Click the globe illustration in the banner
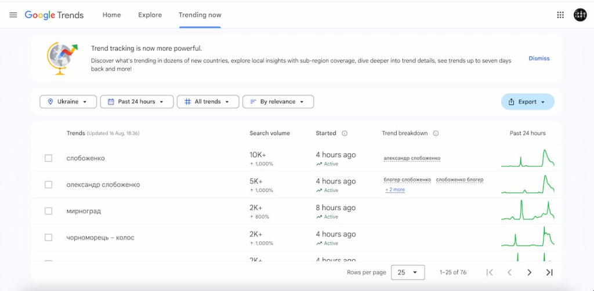Image resolution: width=594 pixels, height=291 pixels. (x=62, y=58)
